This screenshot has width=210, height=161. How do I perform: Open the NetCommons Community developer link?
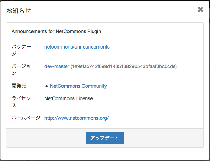click(78, 86)
